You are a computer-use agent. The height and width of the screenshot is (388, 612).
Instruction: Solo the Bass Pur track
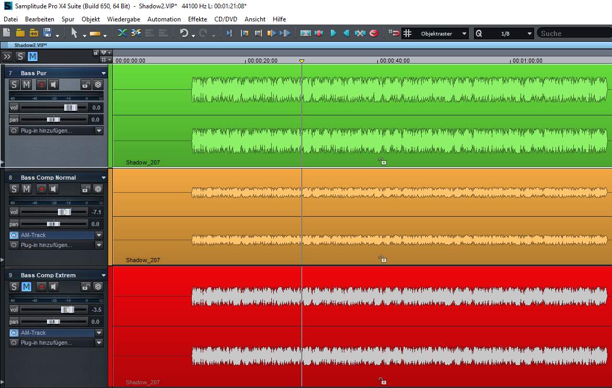point(14,85)
